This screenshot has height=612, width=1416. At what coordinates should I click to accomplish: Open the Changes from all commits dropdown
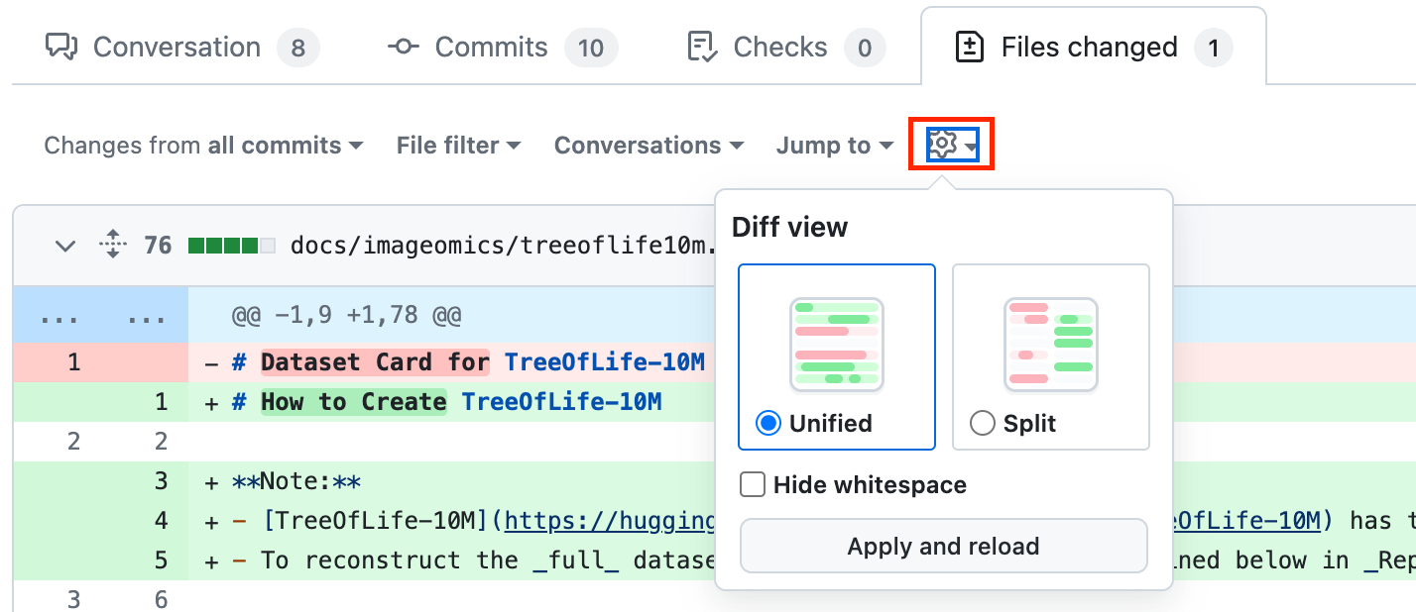tap(203, 146)
